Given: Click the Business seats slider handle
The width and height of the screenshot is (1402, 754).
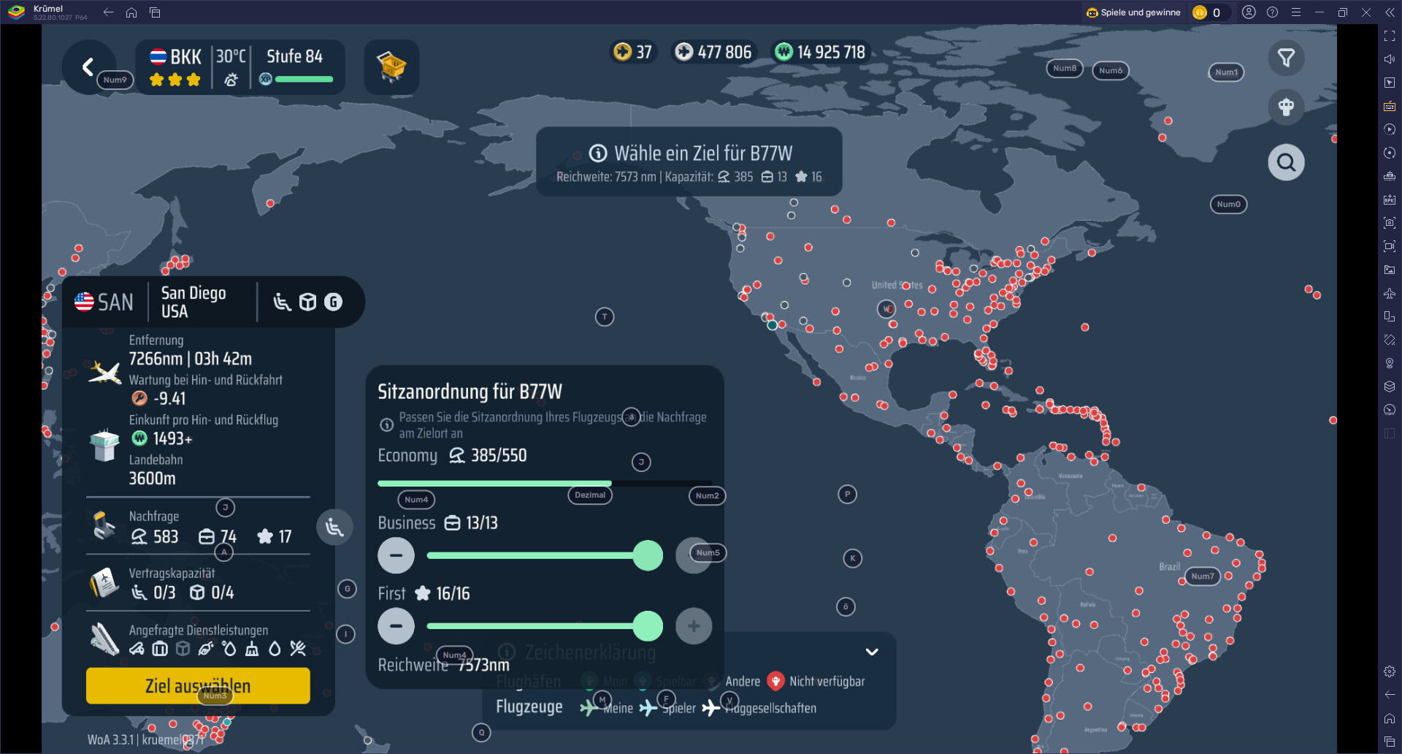Looking at the screenshot, I should (647, 555).
